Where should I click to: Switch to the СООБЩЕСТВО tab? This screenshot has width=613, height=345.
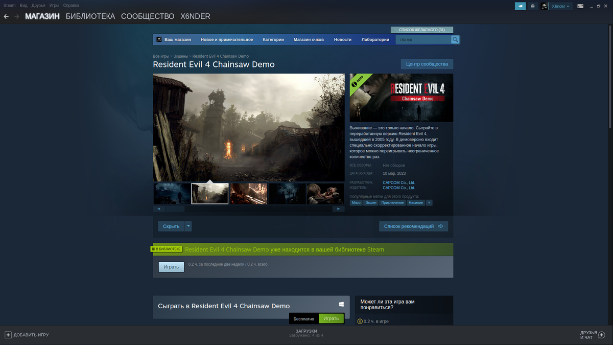pyautogui.click(x=148, y=16)
